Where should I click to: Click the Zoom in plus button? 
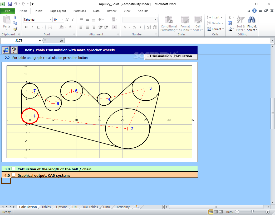[x=267, y=212]
